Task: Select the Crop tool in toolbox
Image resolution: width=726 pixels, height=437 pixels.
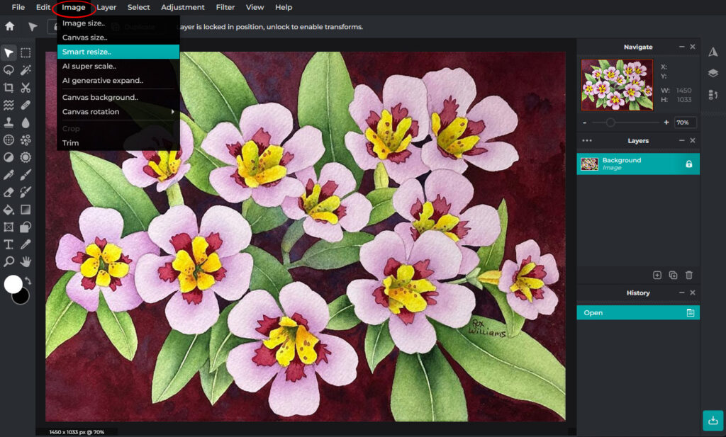Action: (x=9, y=87)
